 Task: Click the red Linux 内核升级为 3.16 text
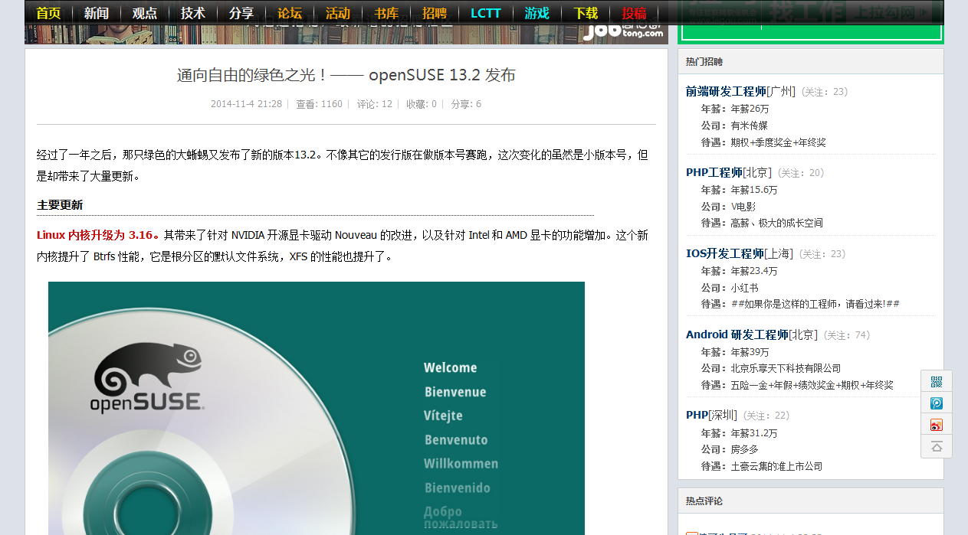(98, 235)
